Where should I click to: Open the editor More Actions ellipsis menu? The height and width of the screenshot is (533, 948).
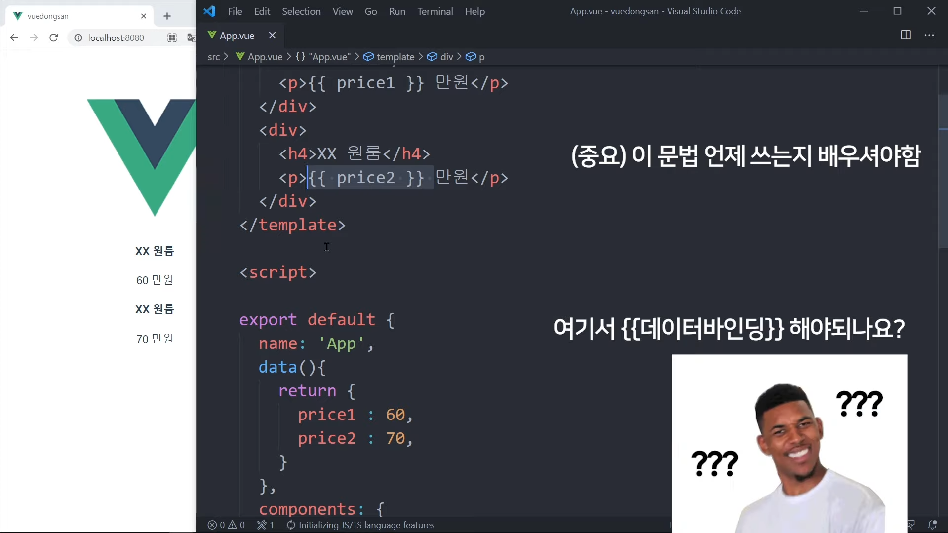coord(929,35)
